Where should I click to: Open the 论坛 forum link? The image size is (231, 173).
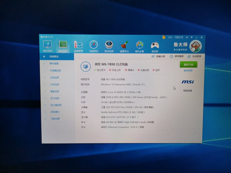coord(170,37)
